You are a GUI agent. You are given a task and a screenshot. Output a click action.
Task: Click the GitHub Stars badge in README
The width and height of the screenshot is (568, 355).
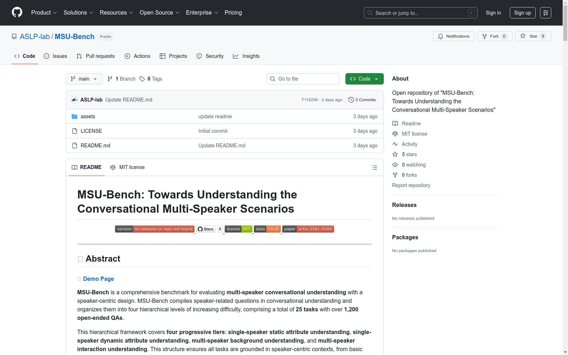209,229
